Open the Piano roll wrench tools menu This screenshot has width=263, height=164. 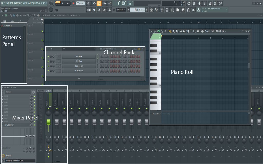(x=155, y=31)
